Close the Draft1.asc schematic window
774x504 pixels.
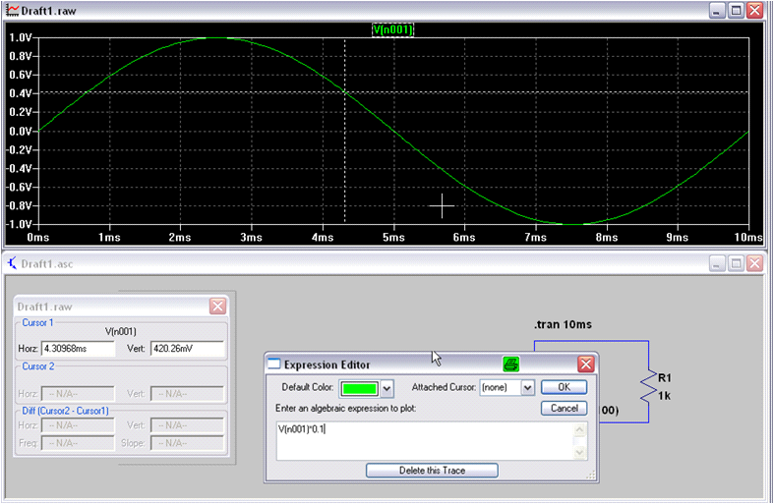coord(754,263)
